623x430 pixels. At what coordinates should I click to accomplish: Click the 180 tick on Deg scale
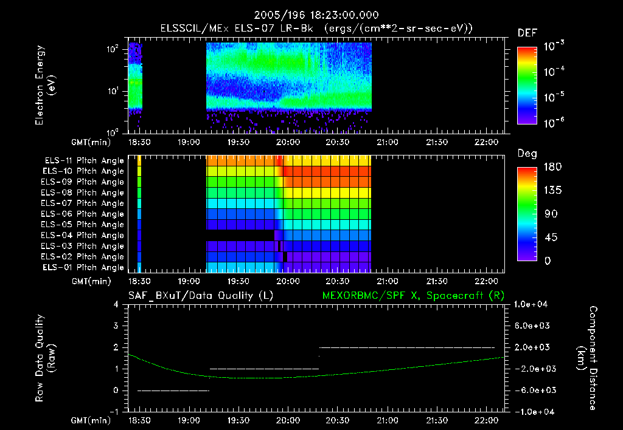[552, 166]
